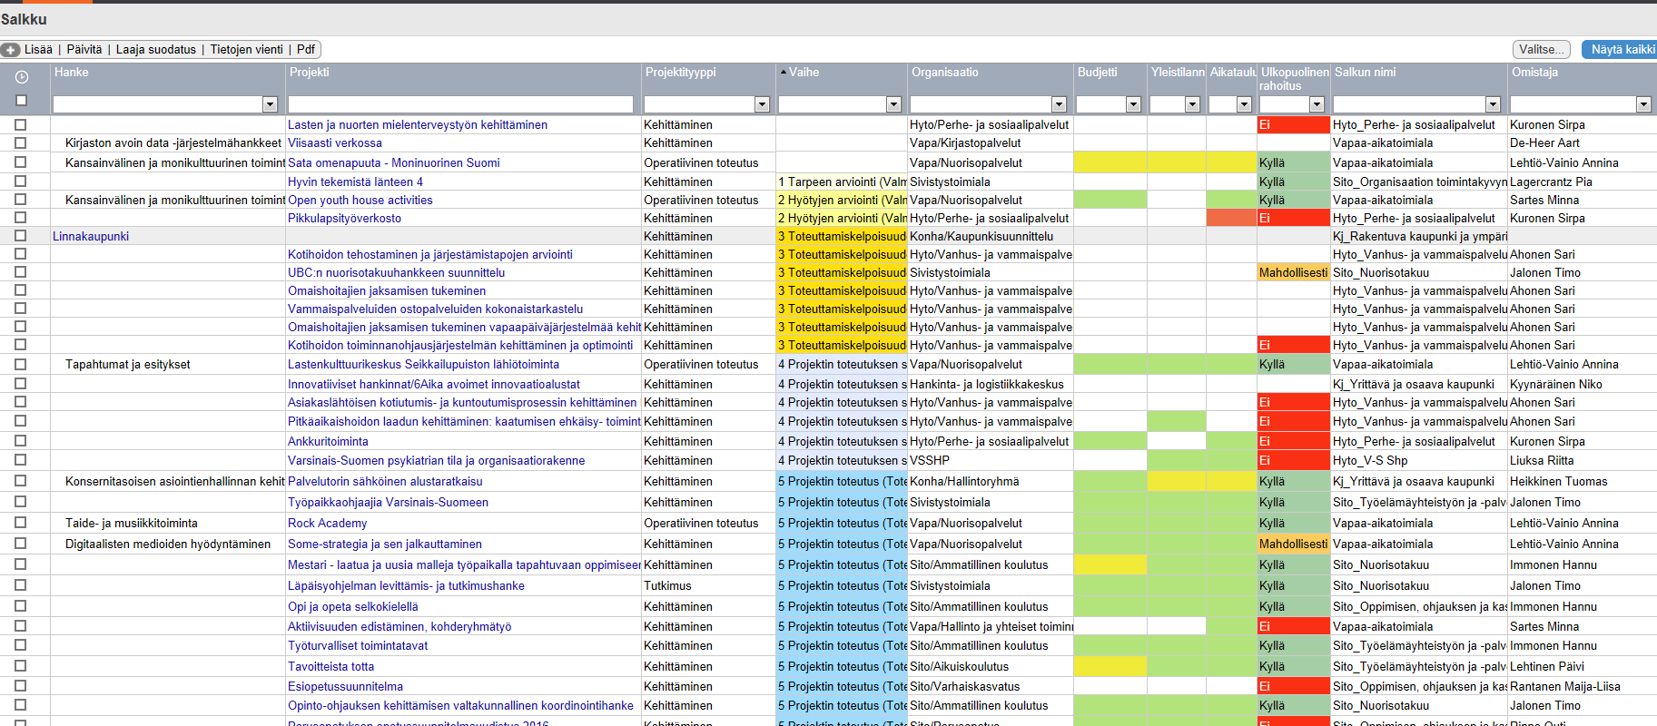Open the Budjetti filter dropdown

(1133, 104)
